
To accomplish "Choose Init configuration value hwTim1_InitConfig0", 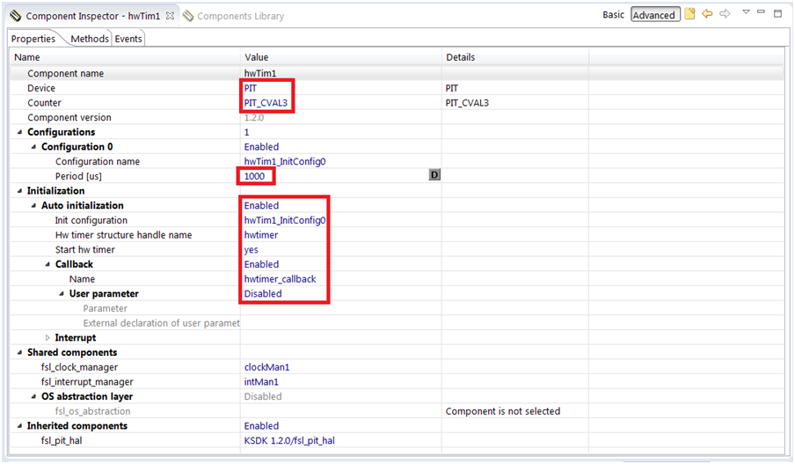I will coord(285,220).
